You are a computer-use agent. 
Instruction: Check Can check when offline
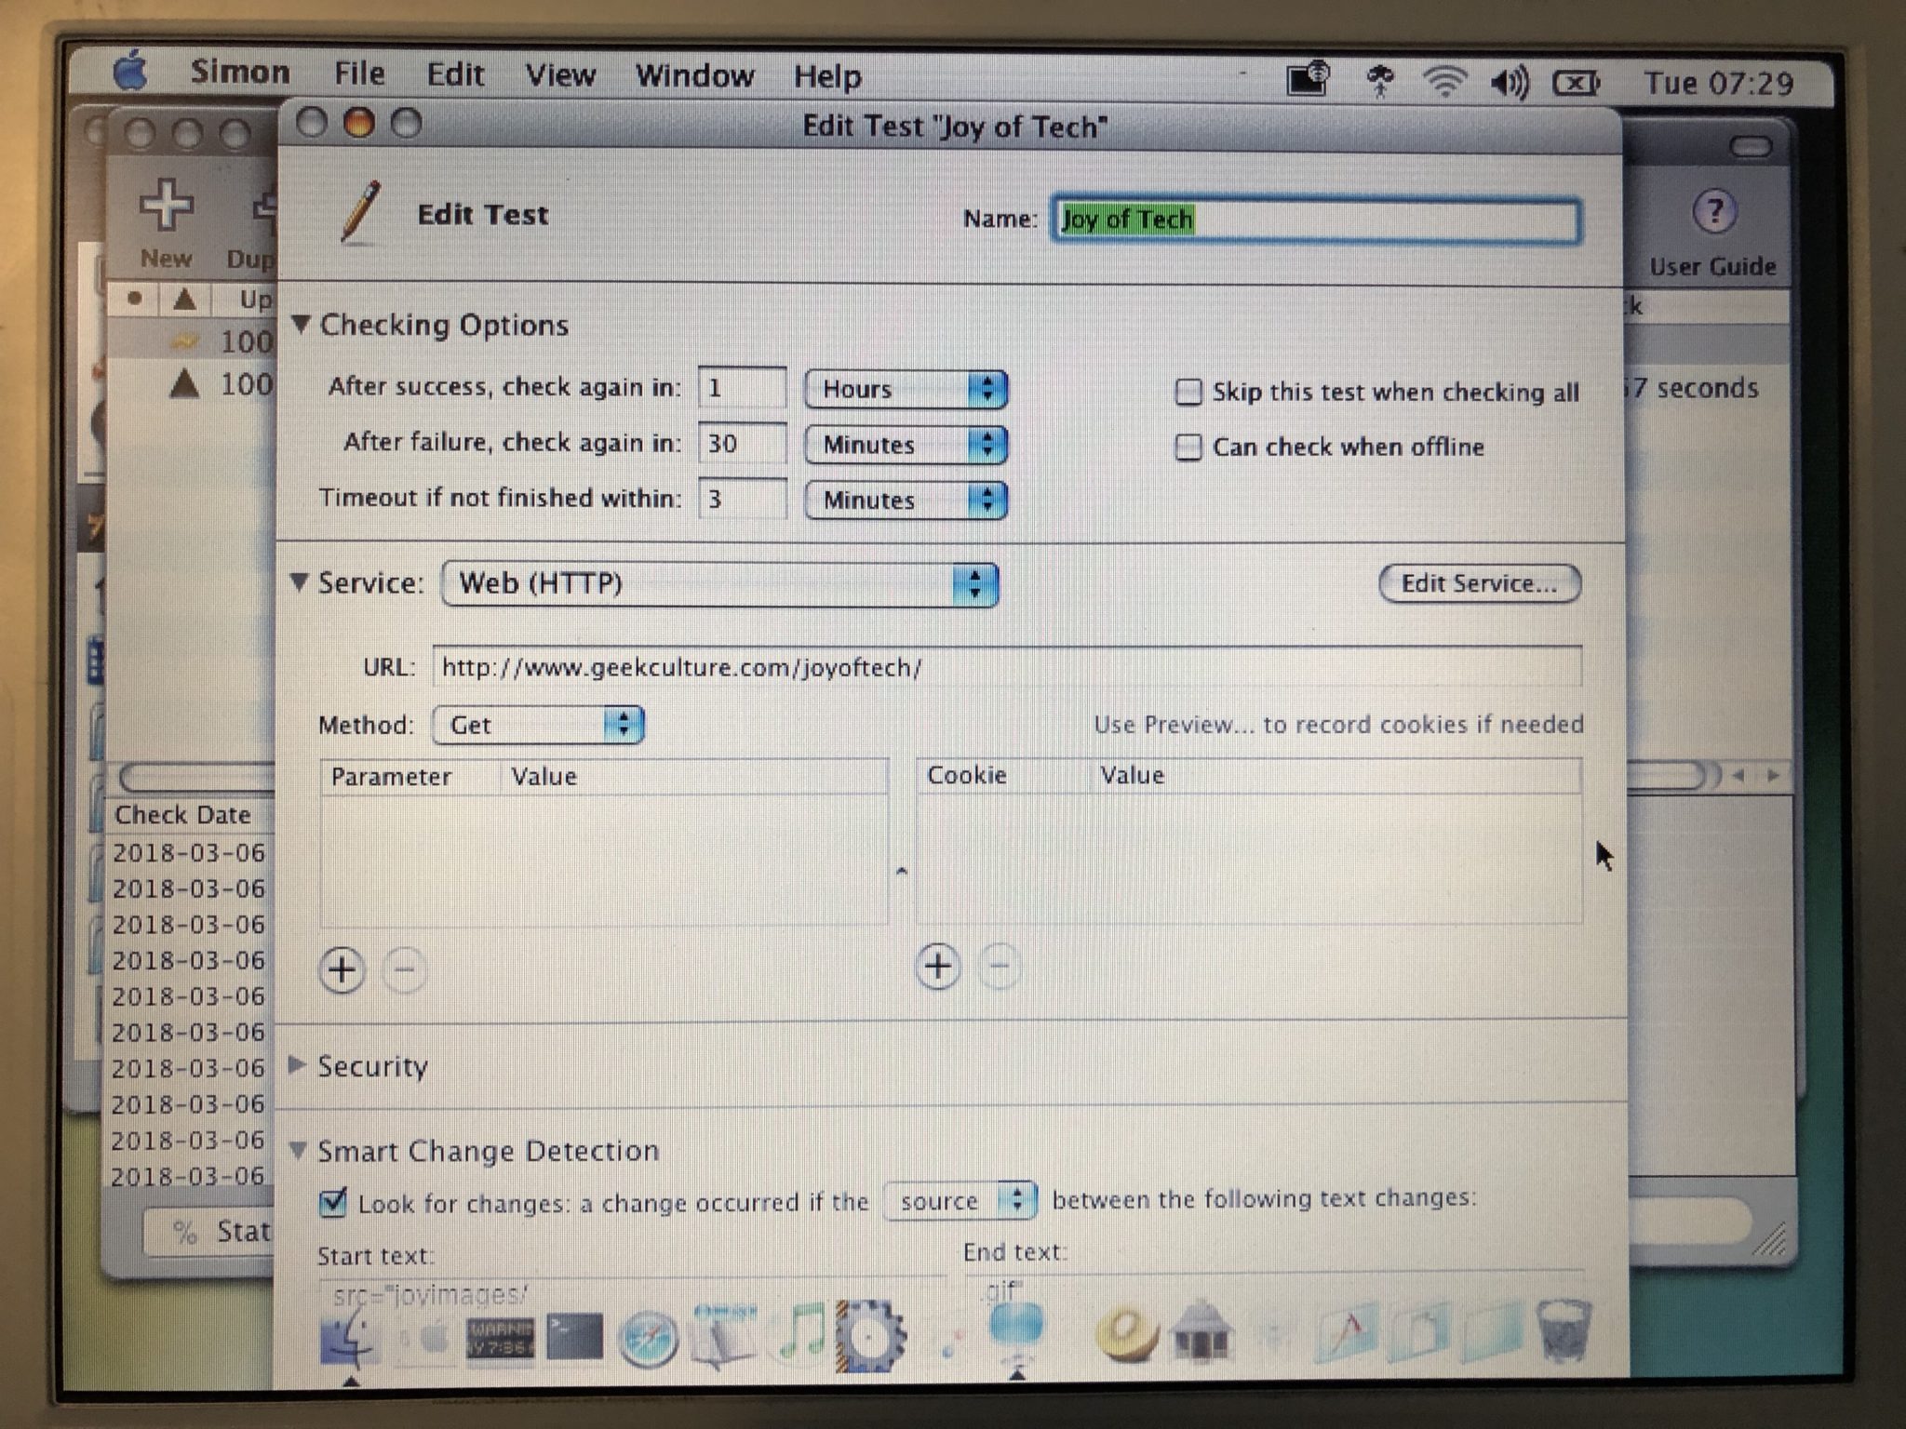coord(1188,447)
